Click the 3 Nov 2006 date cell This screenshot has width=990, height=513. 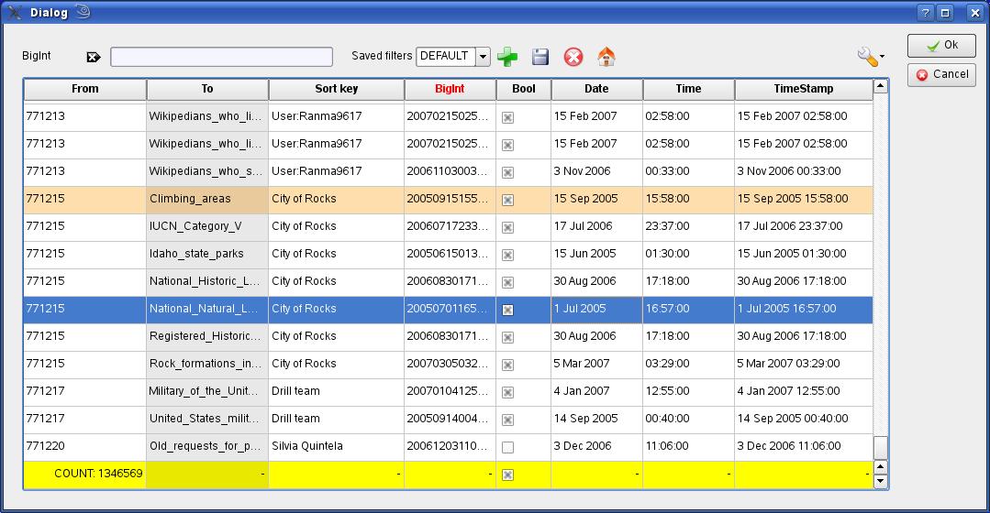coord(596,171)
